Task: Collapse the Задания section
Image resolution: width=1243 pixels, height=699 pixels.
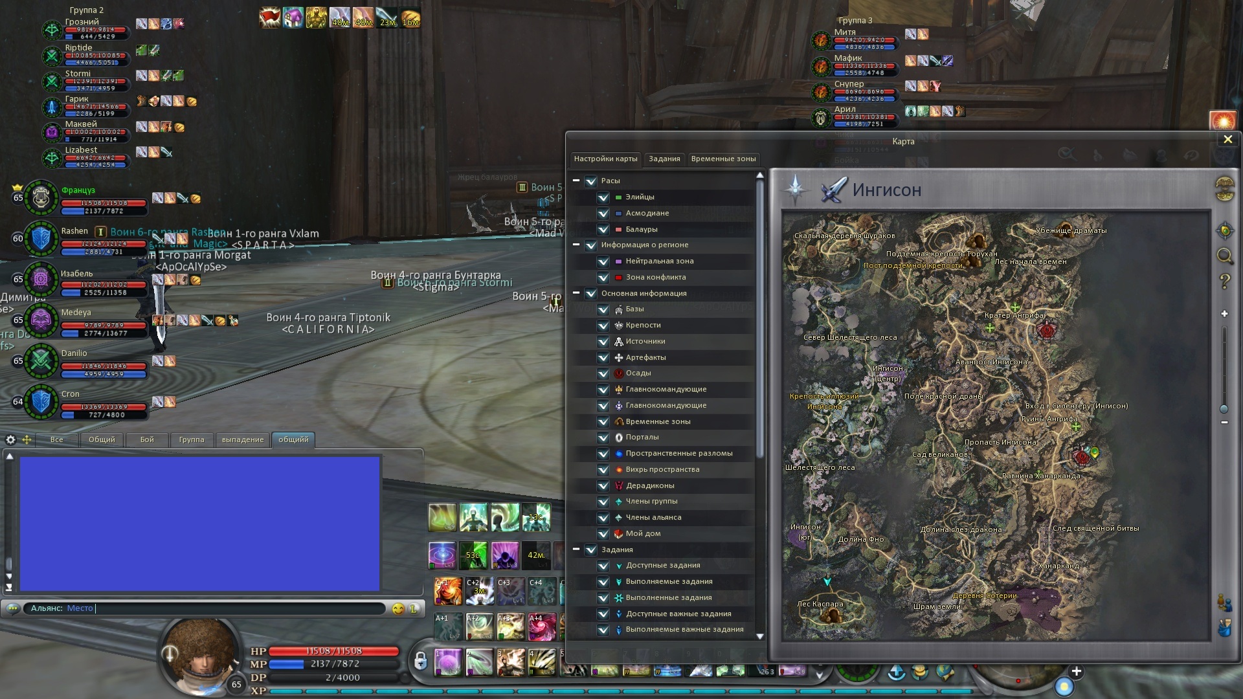Action: (576, 549)
